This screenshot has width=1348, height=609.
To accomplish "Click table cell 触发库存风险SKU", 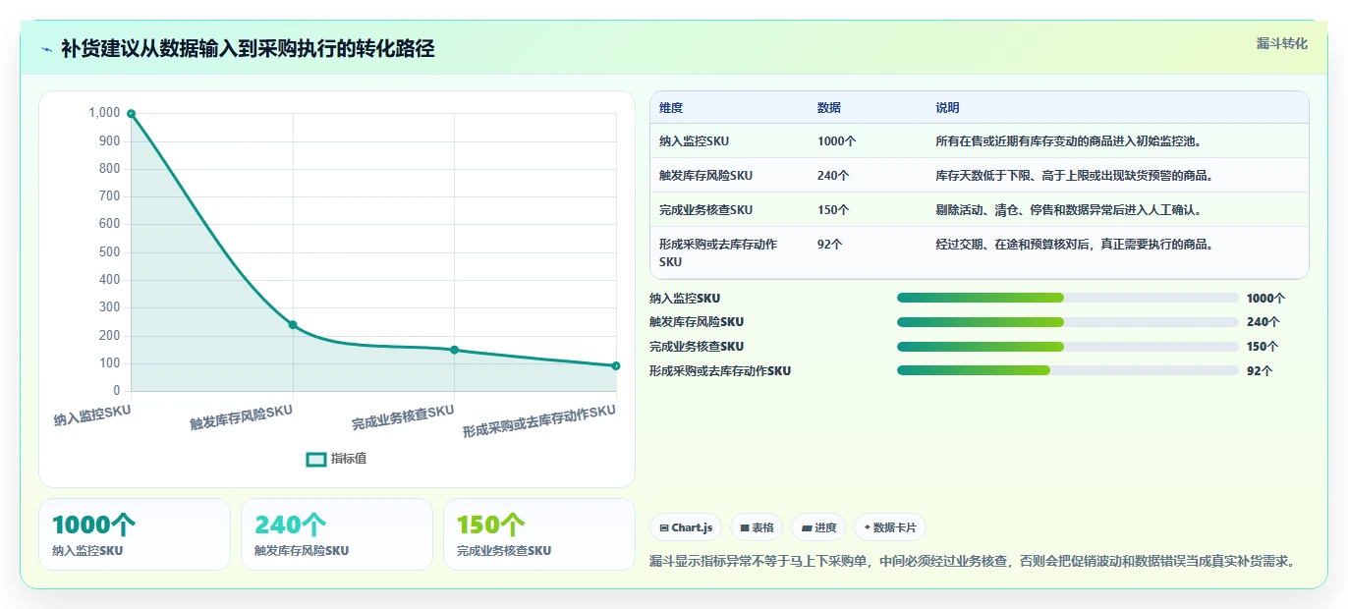I will click(705, 176).
